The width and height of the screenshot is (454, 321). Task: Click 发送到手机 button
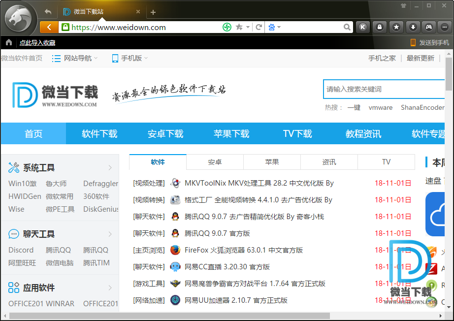(430, 42)
